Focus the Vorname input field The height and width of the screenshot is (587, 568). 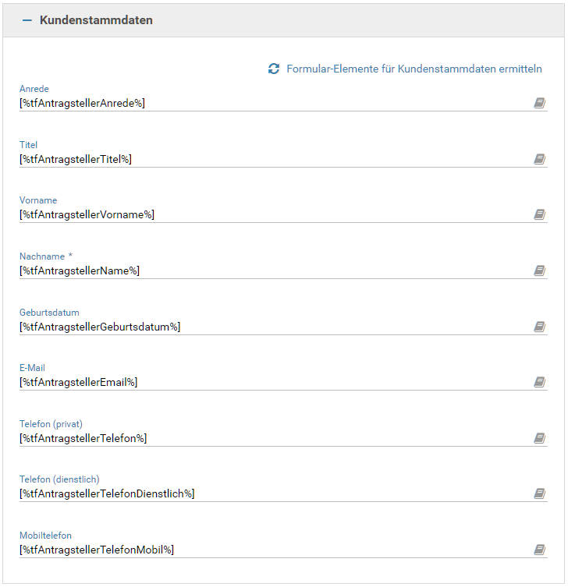[273, 214]
